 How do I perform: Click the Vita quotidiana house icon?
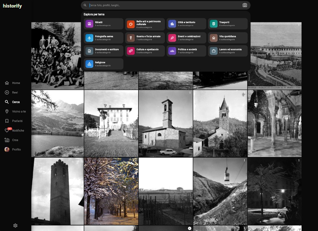pyautogui.click(x=214, y=38)
